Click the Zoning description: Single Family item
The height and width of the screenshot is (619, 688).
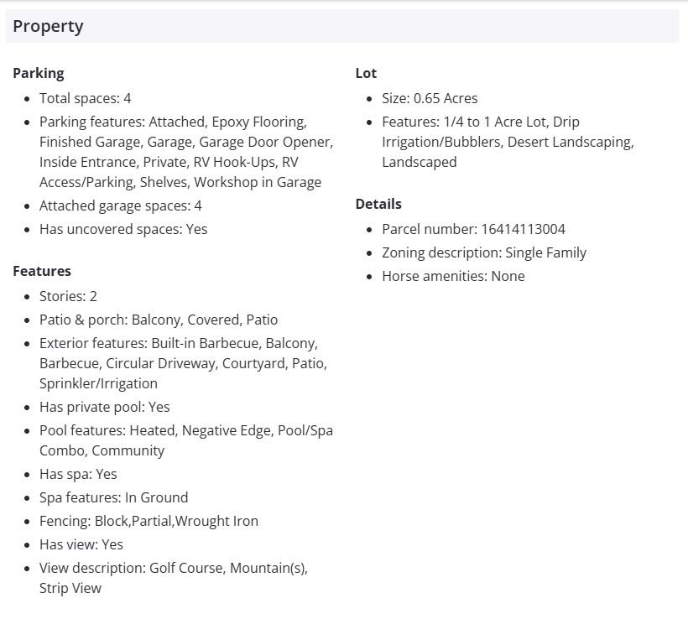pos(484,252)
